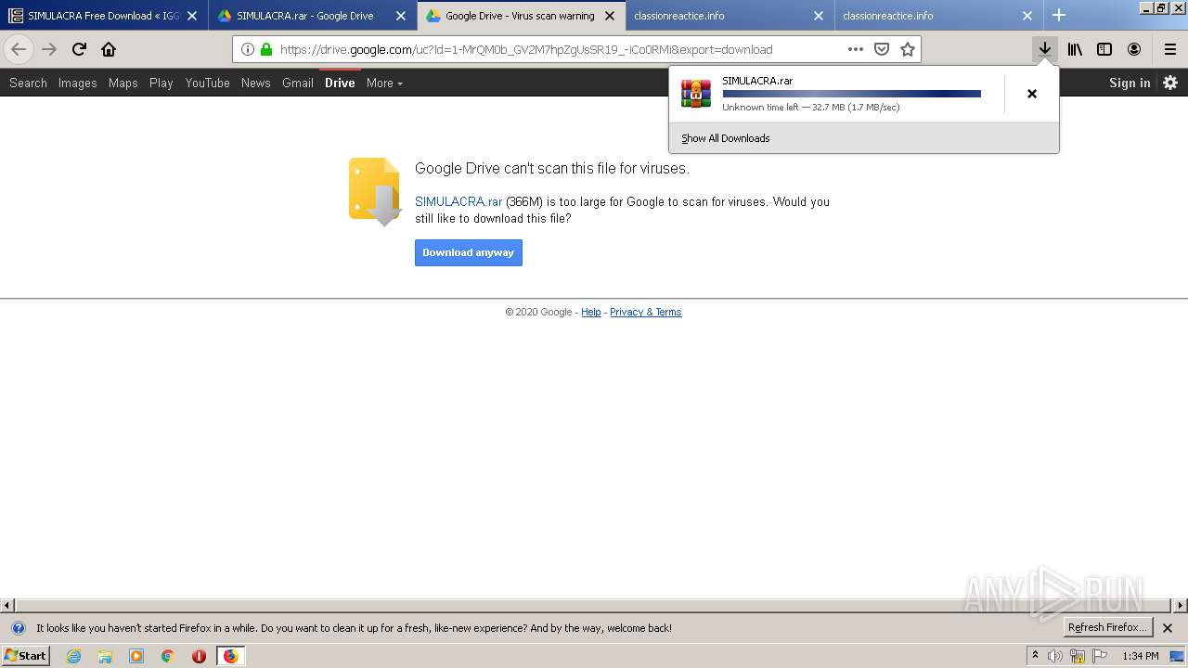The image size is (1188, 668).
Task: Cancel the SIMULACRA.rar download
Action: [1031, 94]
